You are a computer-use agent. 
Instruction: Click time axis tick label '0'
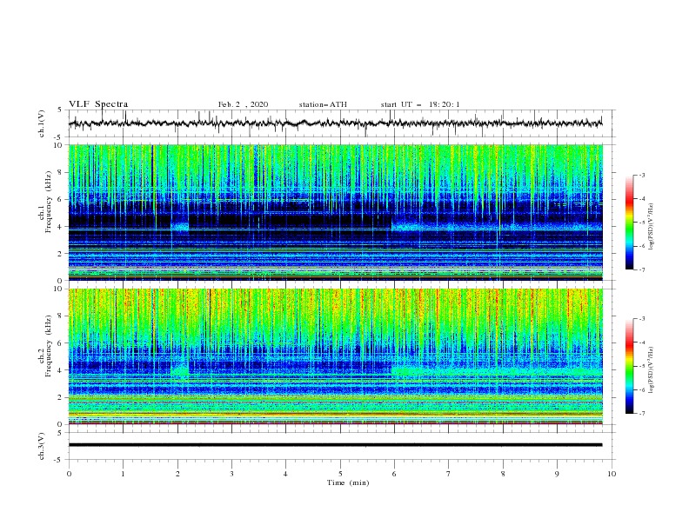(x=69, y=474)
